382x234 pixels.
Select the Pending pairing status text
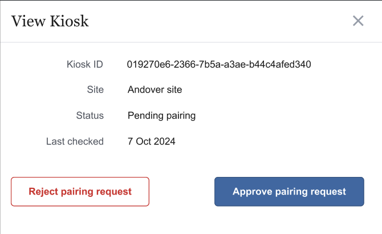161,116
